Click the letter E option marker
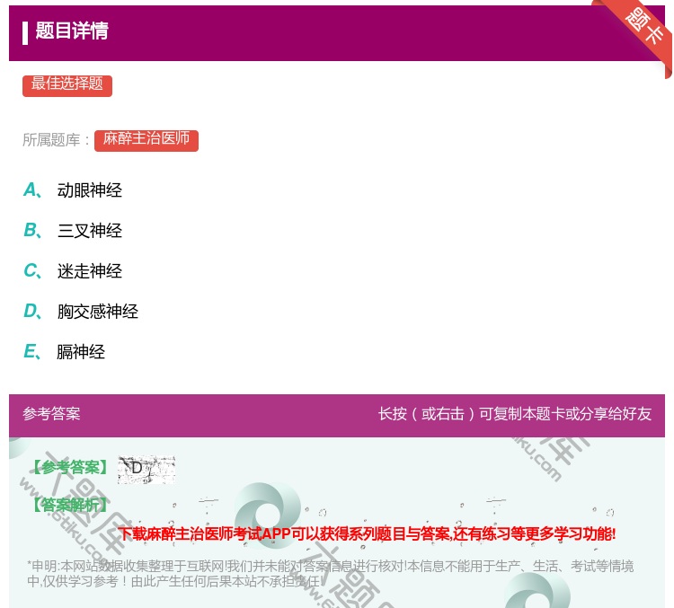The height and width of the screenshot is (608, 674). pos(31,352)
